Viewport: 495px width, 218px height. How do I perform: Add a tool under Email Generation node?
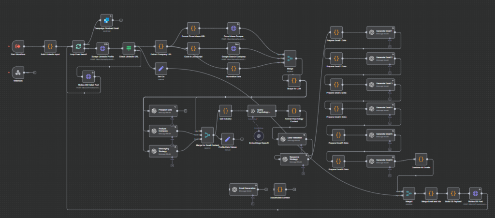252,203
